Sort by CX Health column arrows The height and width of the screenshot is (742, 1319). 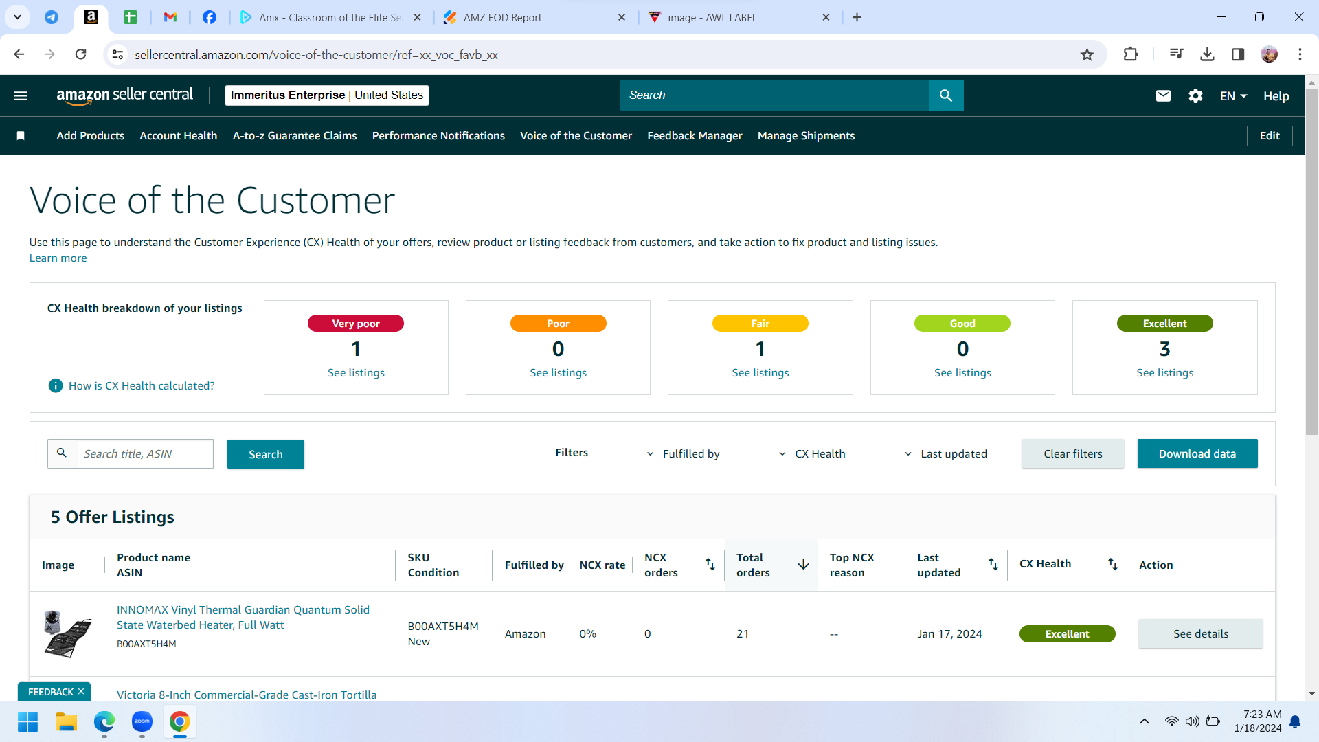[1113, 565]
